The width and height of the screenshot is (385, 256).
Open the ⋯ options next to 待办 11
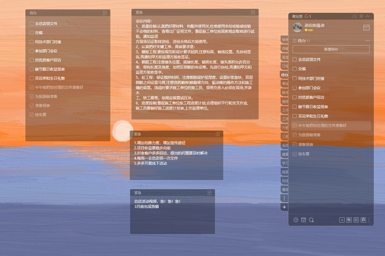(368, 40)
